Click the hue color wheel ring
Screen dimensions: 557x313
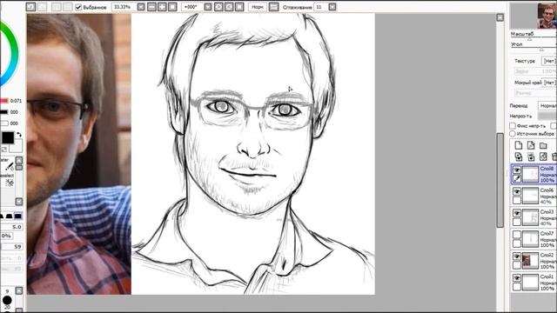pyautogui.click(x=12, y=53)
